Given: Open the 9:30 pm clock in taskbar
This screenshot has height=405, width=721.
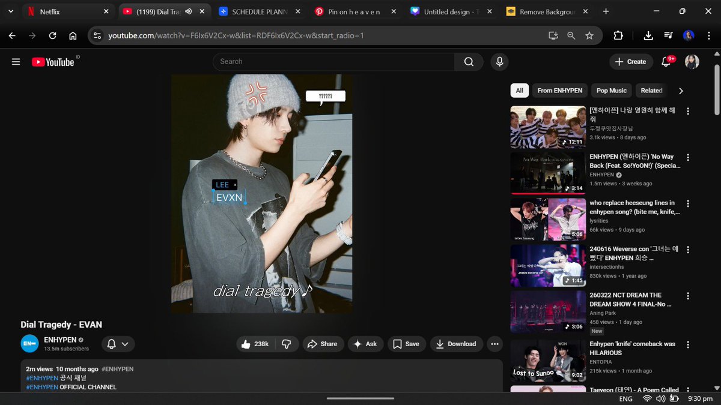Looking at the screenshot, I should click(700, 398).
